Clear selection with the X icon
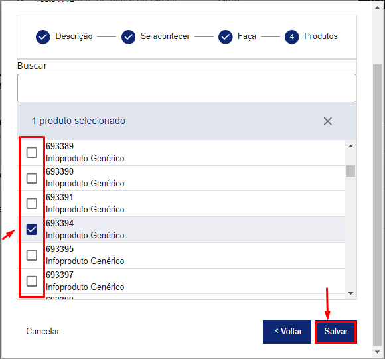Image resolution: width=385 pixels, height=359 pixels. (x=327, y=121)
